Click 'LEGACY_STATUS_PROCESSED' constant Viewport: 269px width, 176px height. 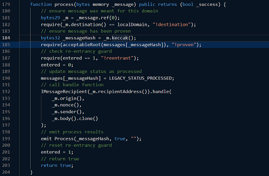(141, 78)
